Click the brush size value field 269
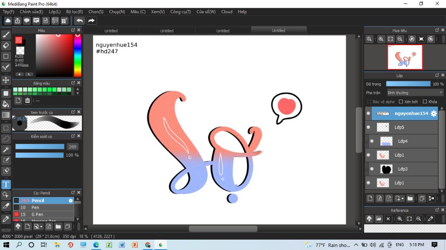 (x=73, y=147)
